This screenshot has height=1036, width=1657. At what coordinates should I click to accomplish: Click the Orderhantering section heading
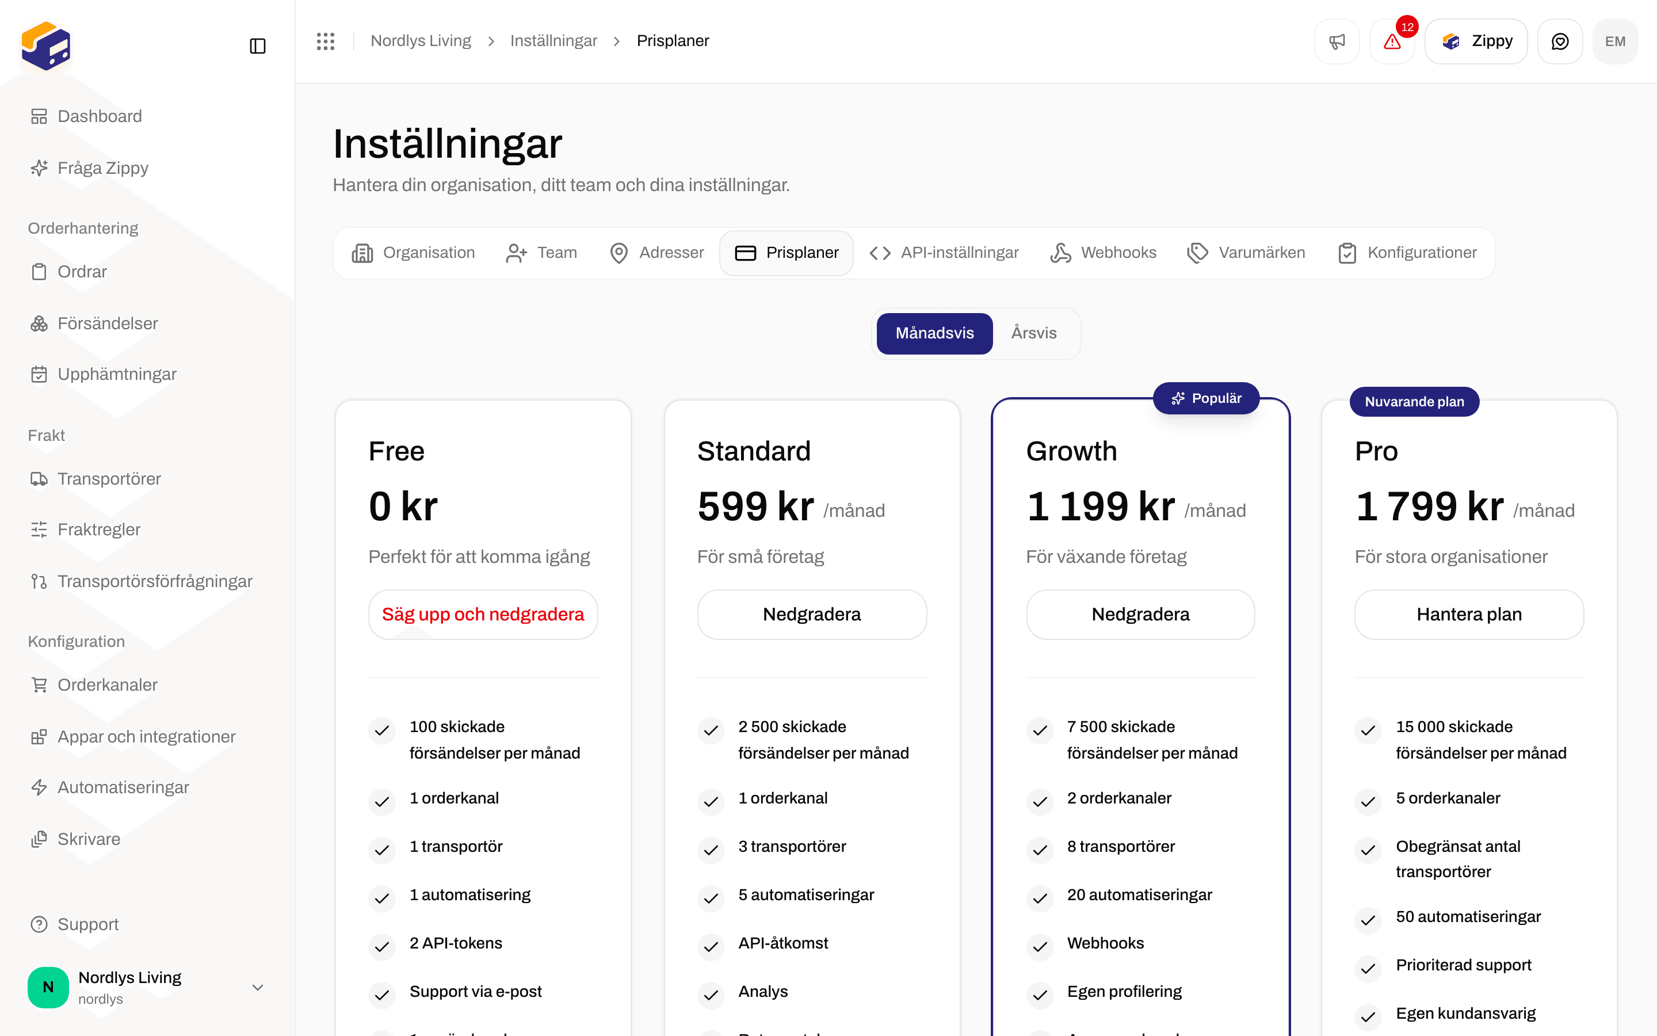(83, 228)
